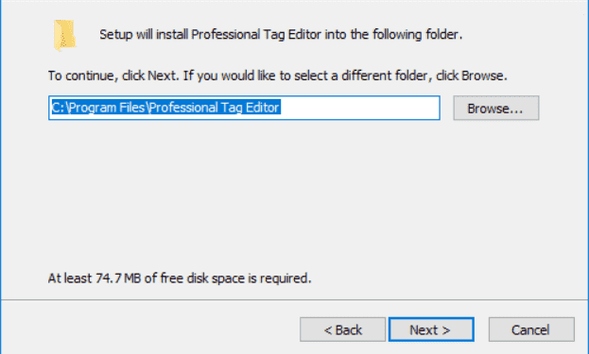
Task: Focus the installation folder path field
Action: (244, 108)
